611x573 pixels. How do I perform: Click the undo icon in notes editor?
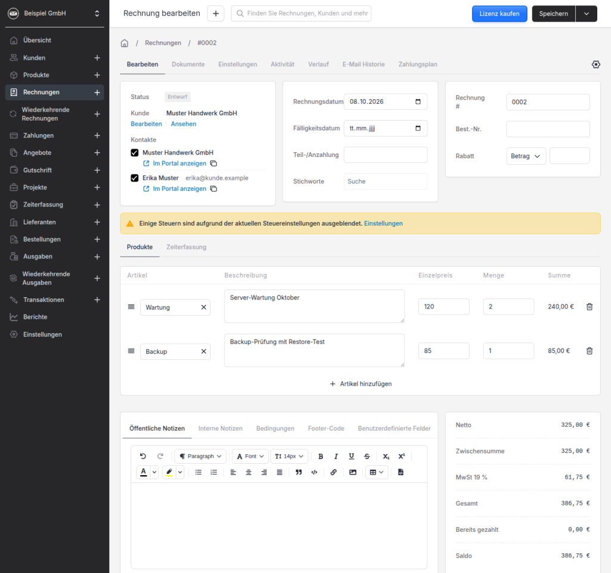click(143, 456)
